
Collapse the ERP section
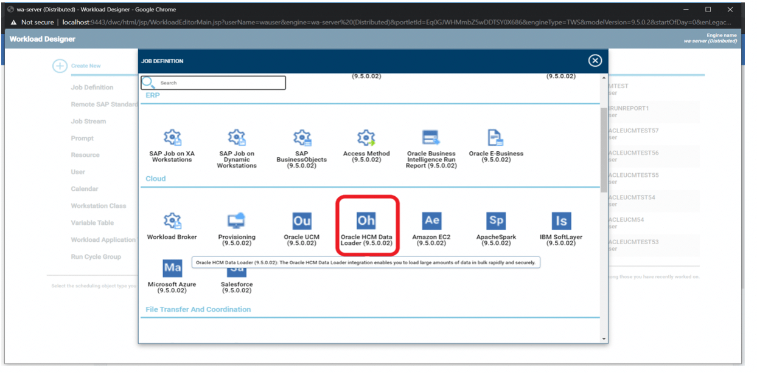[x=150, y=94]
